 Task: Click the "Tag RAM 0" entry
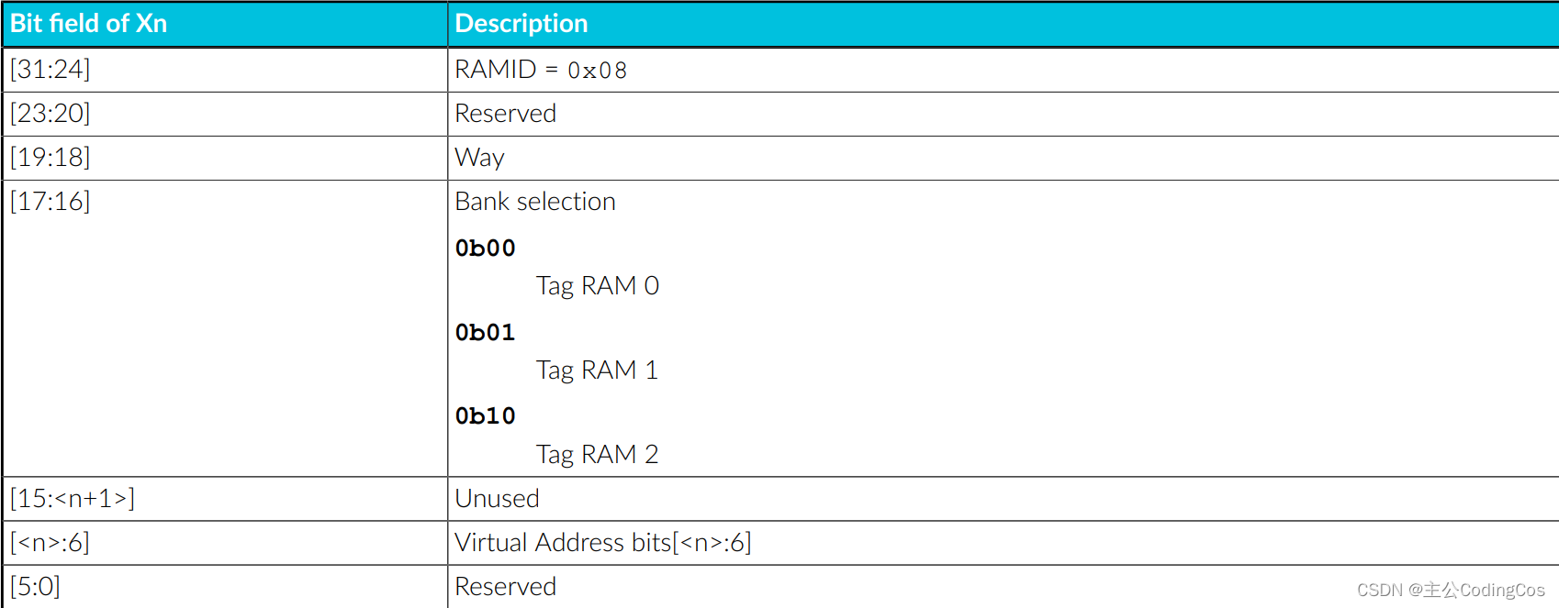pyautogui.click(x=598, y=286)
